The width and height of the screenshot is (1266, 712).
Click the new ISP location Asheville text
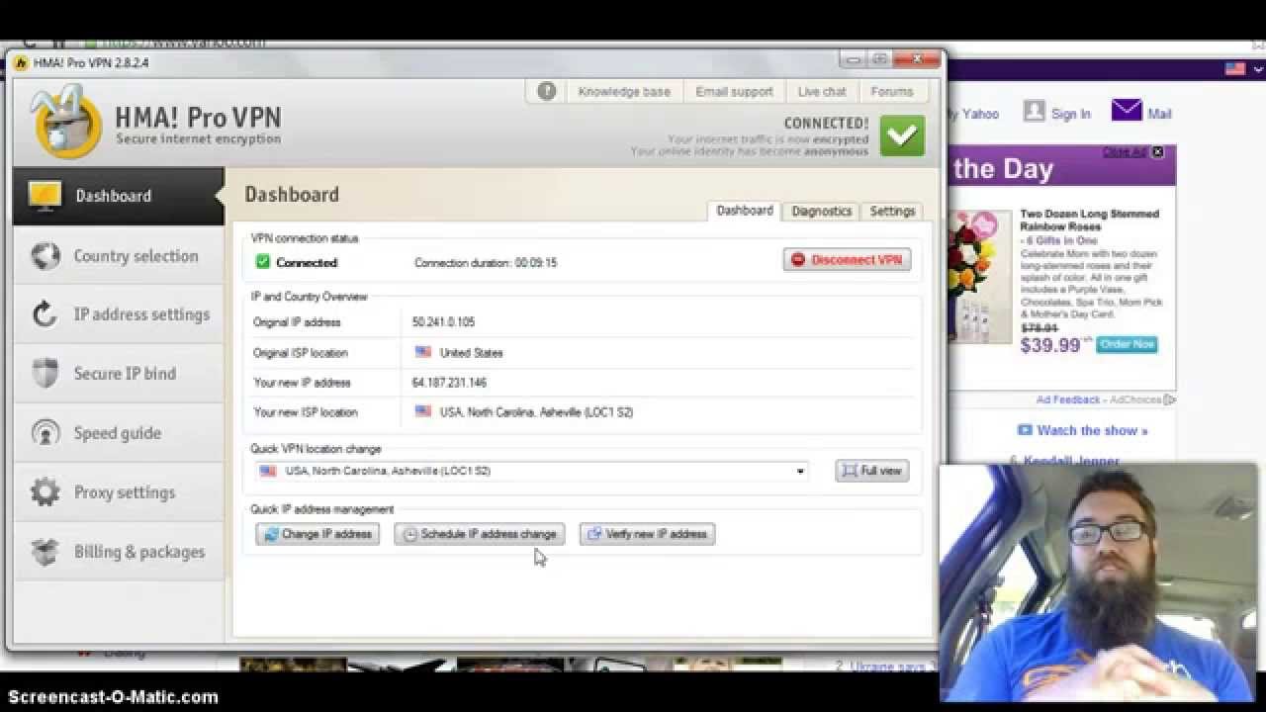coord(536,412)
